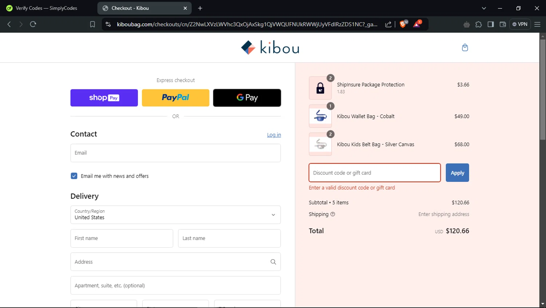This screenshot has width=546, height=308.
Task: Click the browser forward arrow
Action: click(21, 24)
